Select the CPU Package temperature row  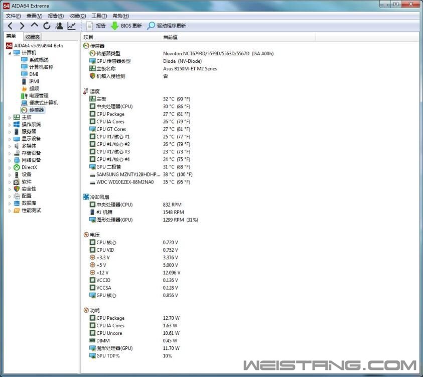pos(139,114)
